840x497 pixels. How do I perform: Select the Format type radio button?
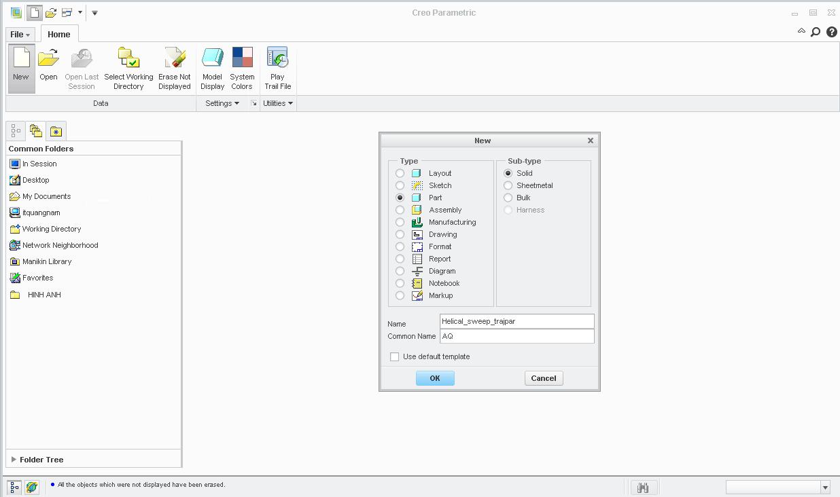tap(400, 246)
